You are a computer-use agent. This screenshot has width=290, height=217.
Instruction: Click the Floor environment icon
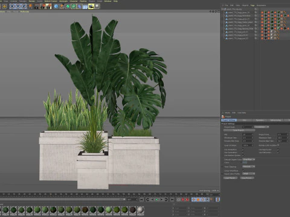(85, 7)
